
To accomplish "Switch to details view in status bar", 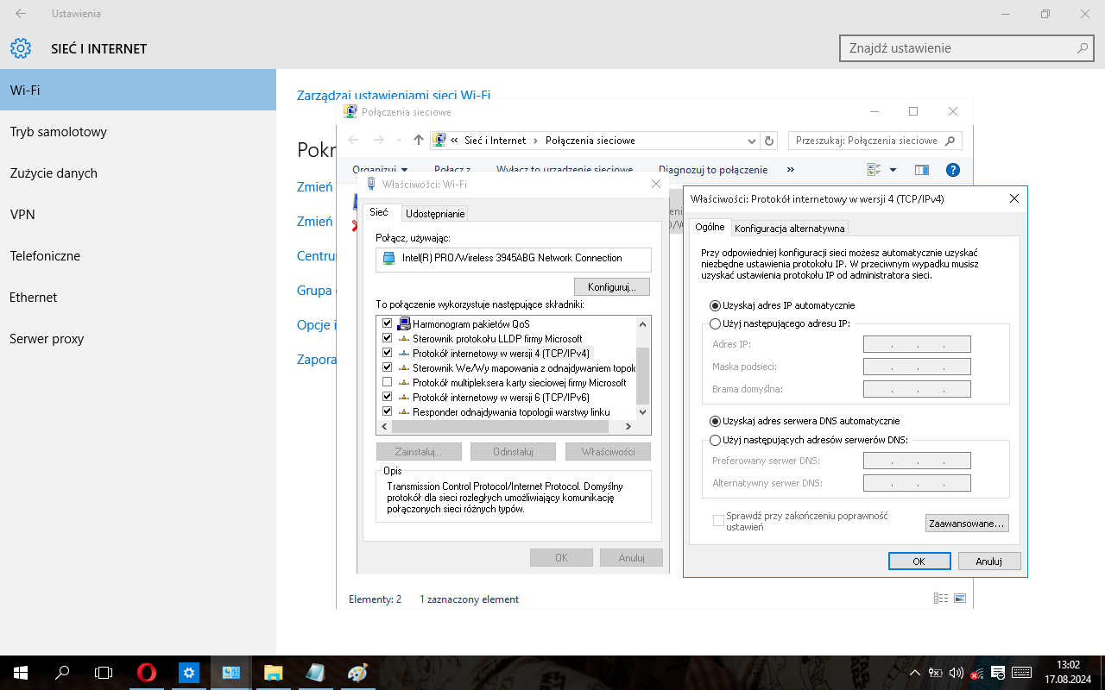I will [941, 599].
